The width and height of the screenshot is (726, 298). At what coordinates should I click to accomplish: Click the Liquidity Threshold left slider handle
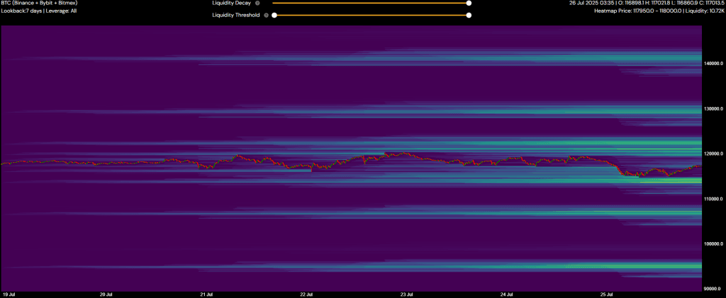[x=274, y=16]
